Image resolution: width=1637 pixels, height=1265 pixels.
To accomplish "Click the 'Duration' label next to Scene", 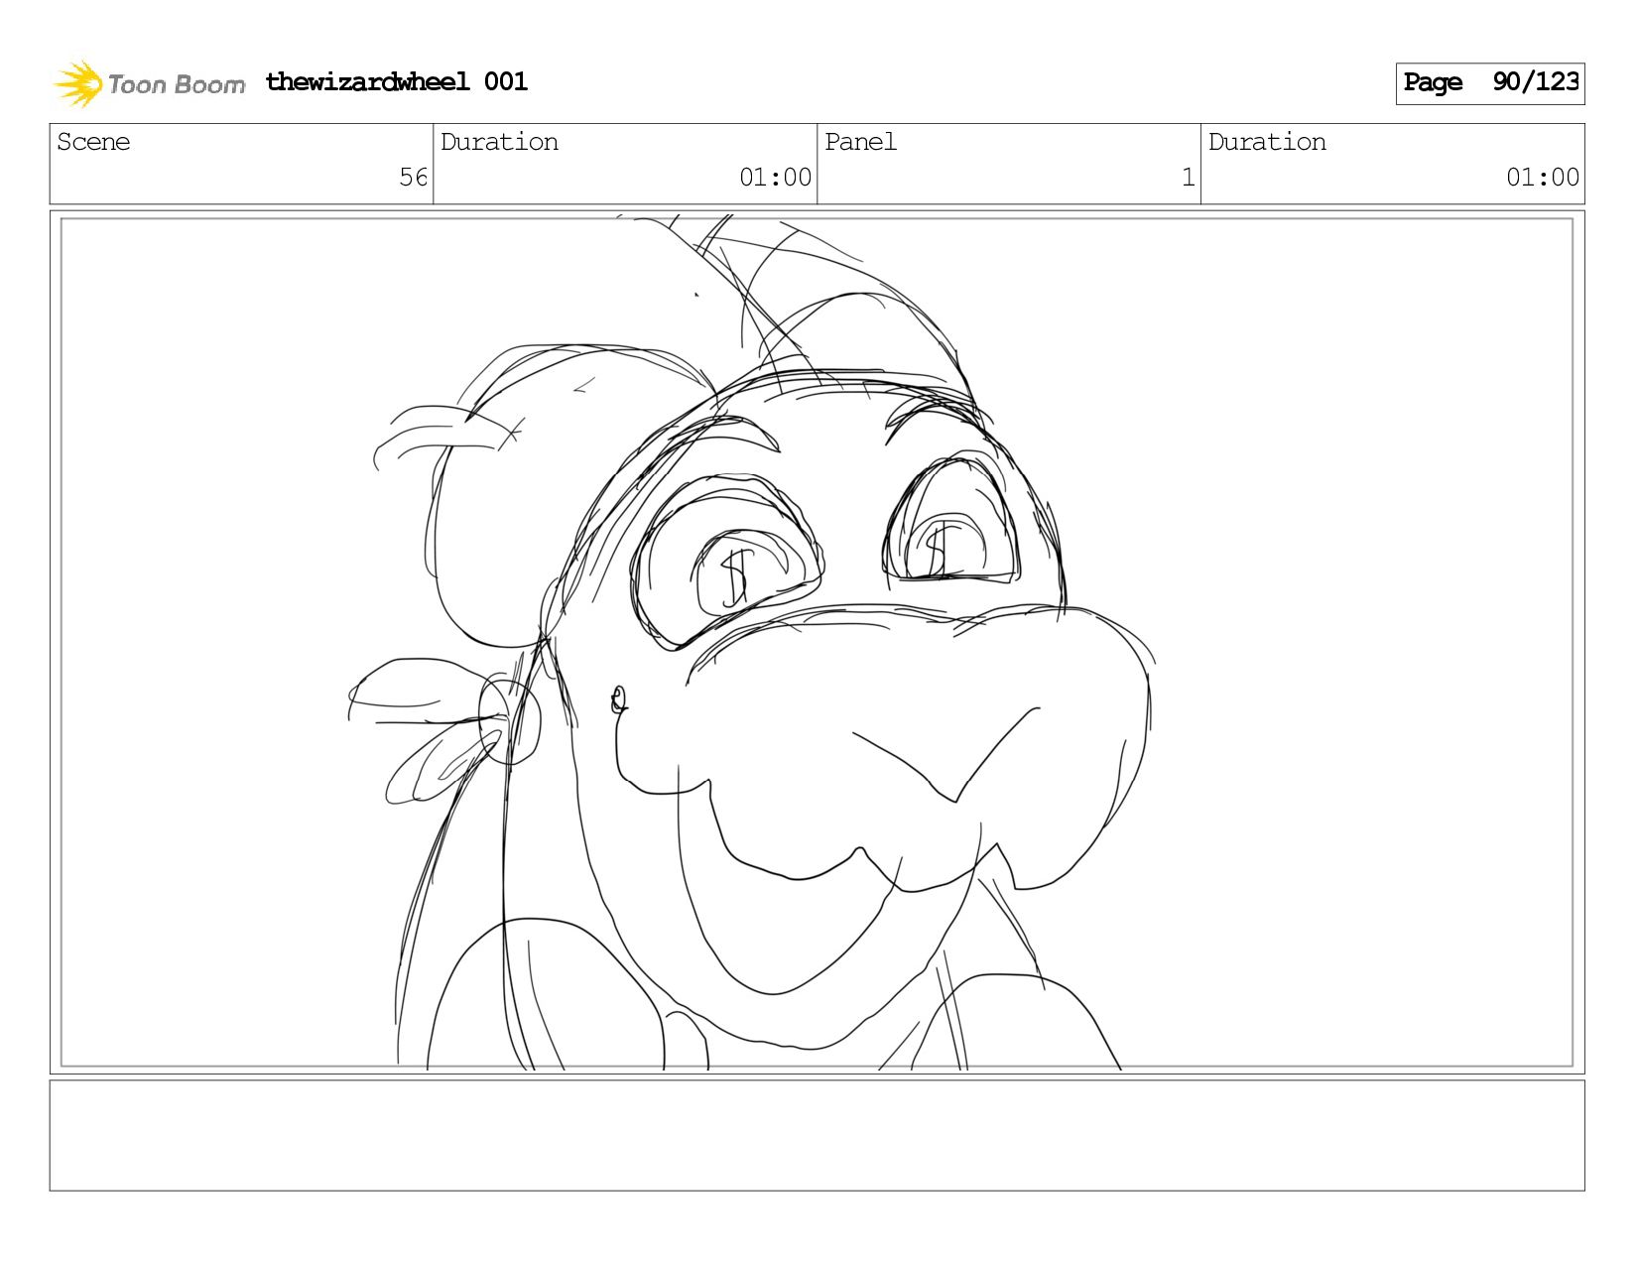I will [499, 142].
